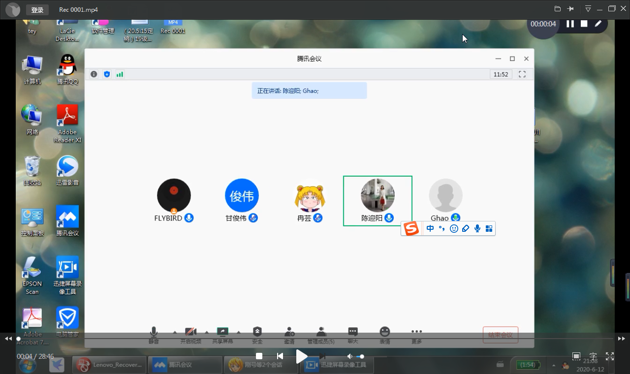Click the blue security shield icon
Image resolution: width=630 pixels, height=374 pixels.
pos(107,74)
